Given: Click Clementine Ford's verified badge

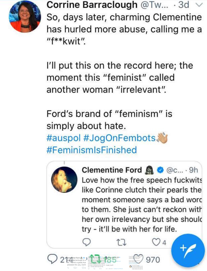Looking at the screenshot, I should coord(160,170).
